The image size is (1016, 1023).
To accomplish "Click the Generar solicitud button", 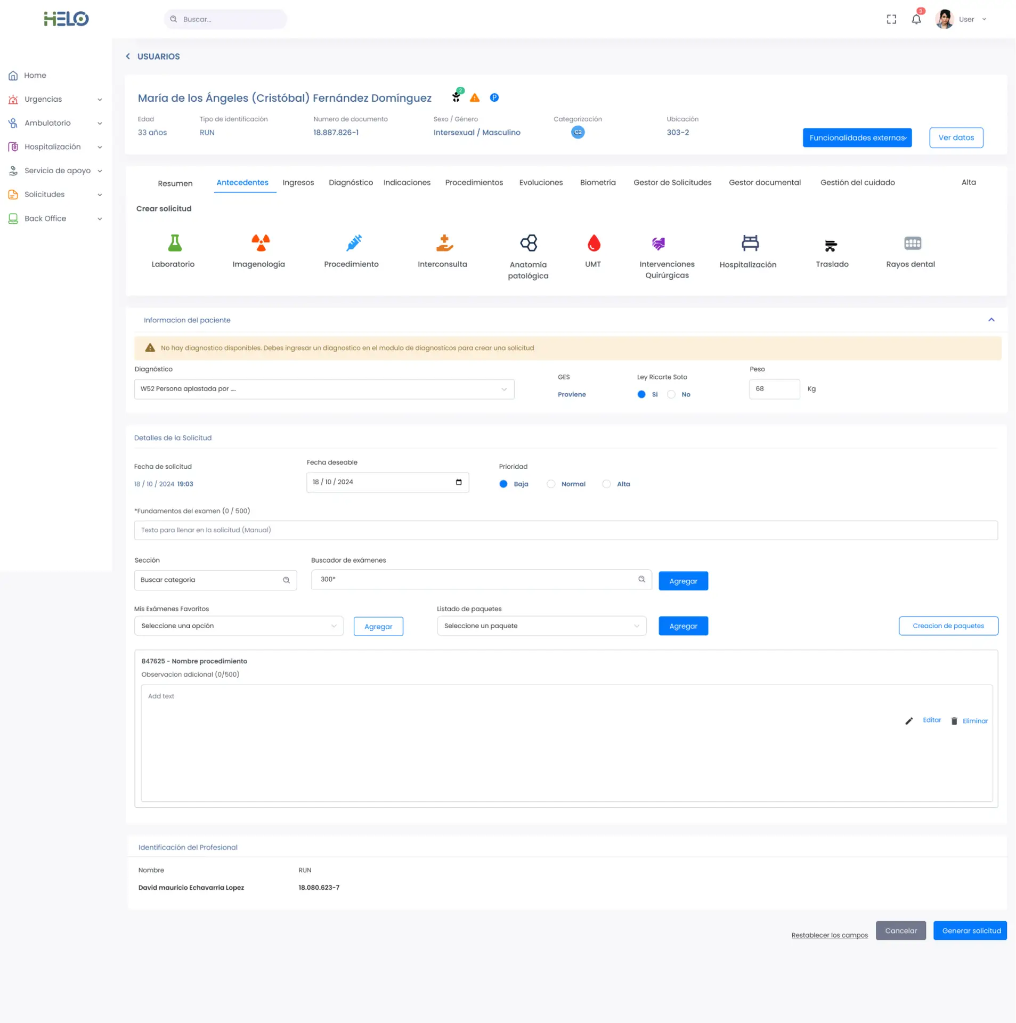I will 970,931.
